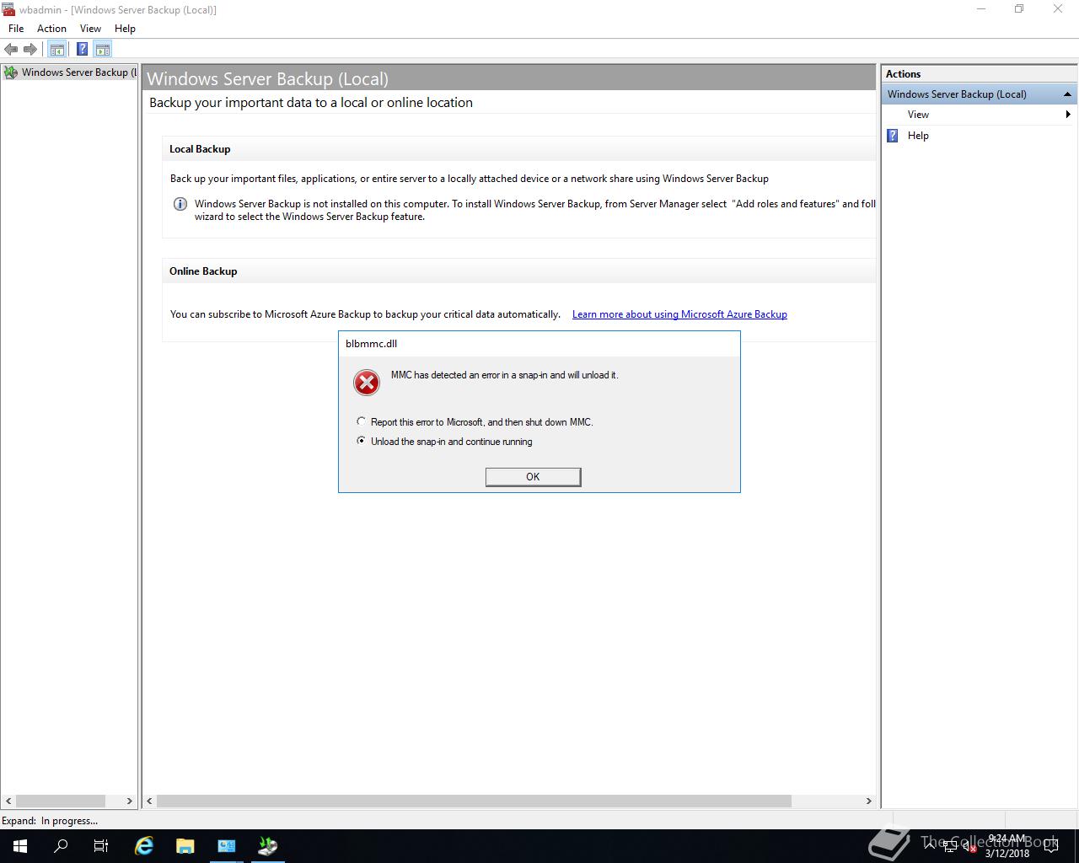The image size is (1079, 863).
Task: Click the blue Help toolbar icon
Action: [82, 49]
